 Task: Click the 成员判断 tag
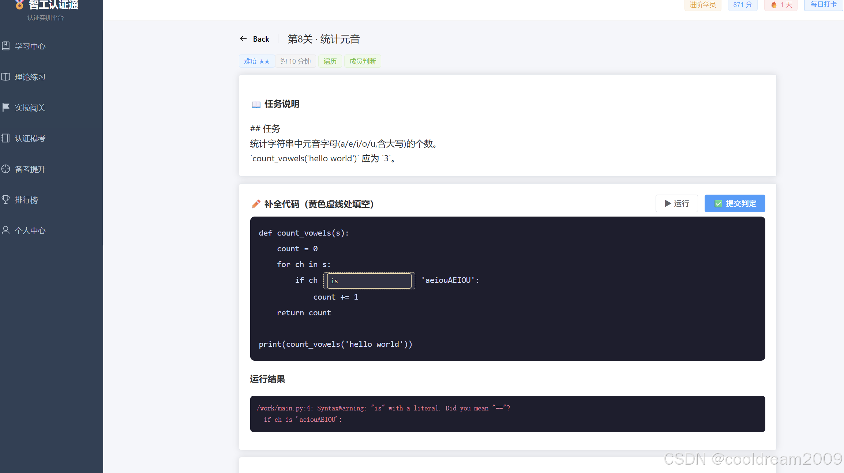coord(362,61)
